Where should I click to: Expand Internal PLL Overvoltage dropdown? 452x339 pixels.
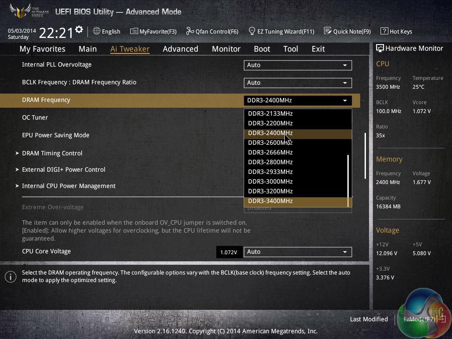click(x=298, y=65)
